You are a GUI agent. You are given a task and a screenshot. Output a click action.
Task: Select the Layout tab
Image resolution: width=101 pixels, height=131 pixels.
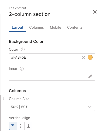(17, 27)
